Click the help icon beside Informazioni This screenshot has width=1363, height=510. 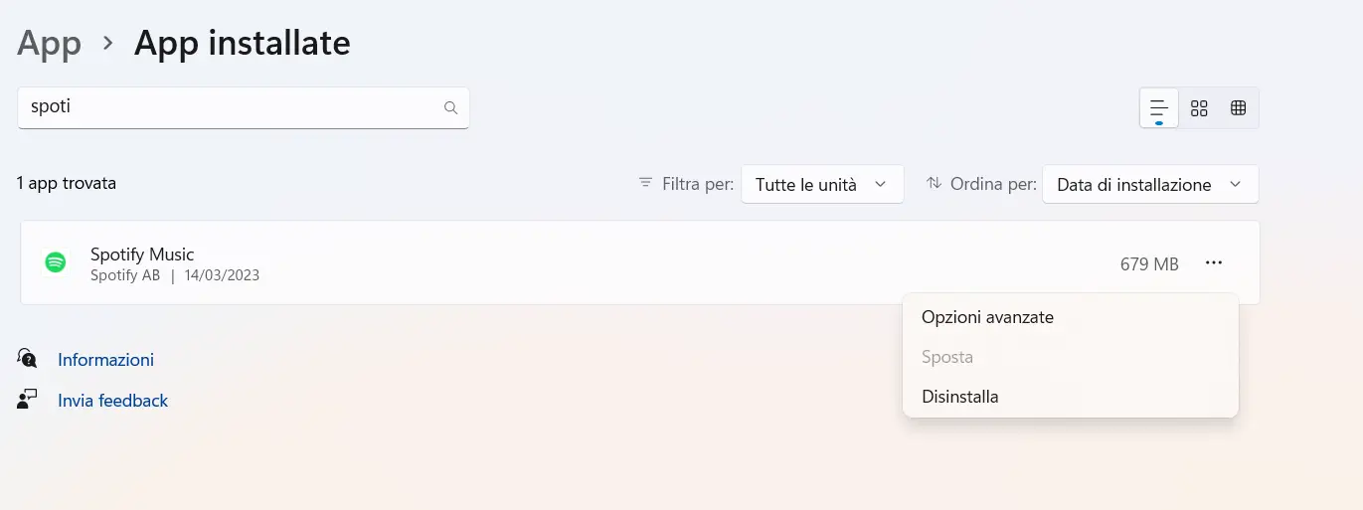click(x=28, y=359)
